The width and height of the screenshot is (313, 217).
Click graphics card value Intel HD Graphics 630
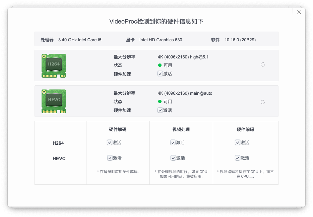click(161, 40)
